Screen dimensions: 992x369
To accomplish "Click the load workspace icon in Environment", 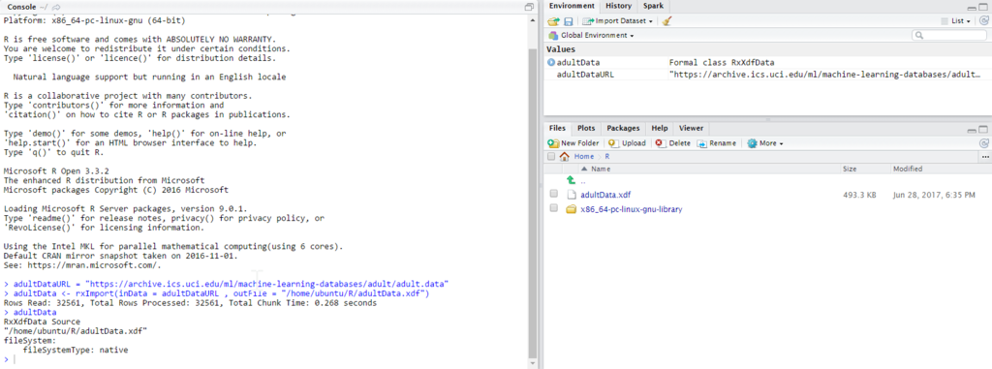I will coord(553,21).
